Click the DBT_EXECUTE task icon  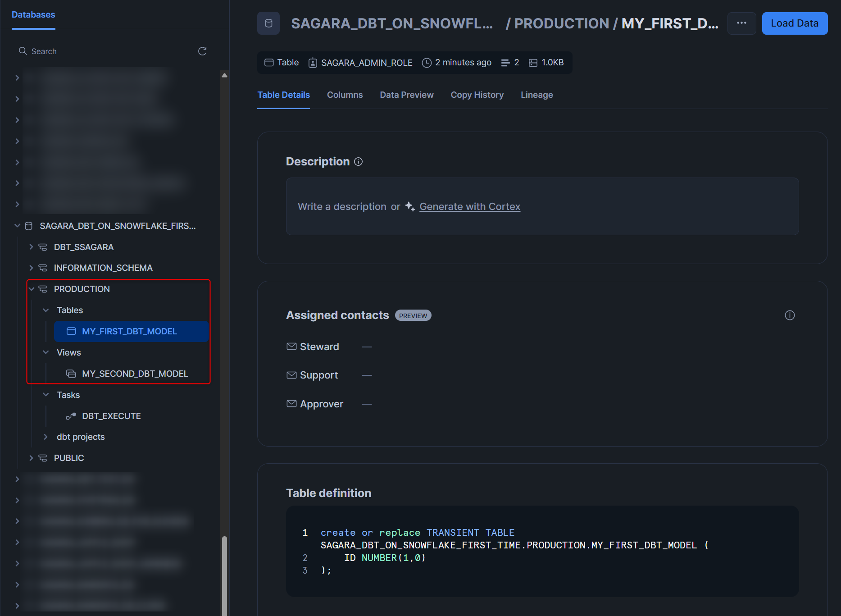click(x=71, y=416)
